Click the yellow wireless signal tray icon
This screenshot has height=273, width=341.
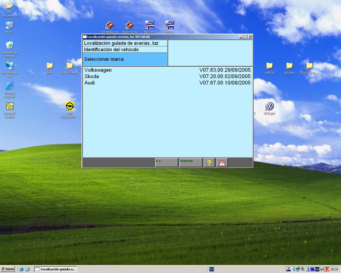pyautogui.click(x=317, y=269)
